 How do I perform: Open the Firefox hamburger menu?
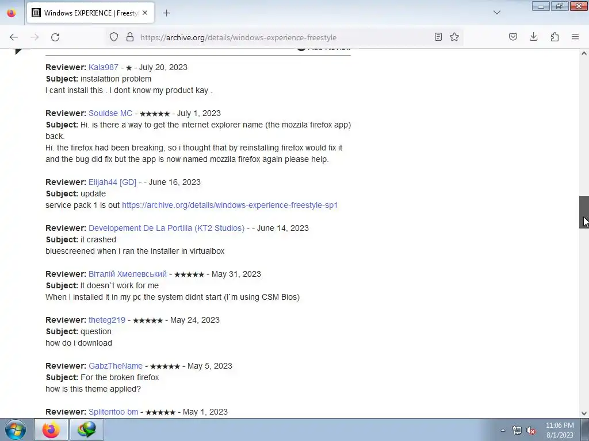pyautogui.click(x=575, y=37)
